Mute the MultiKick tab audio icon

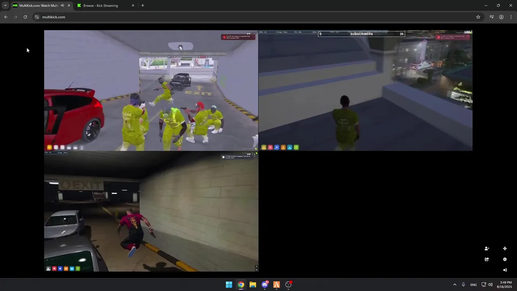point(62,6)
